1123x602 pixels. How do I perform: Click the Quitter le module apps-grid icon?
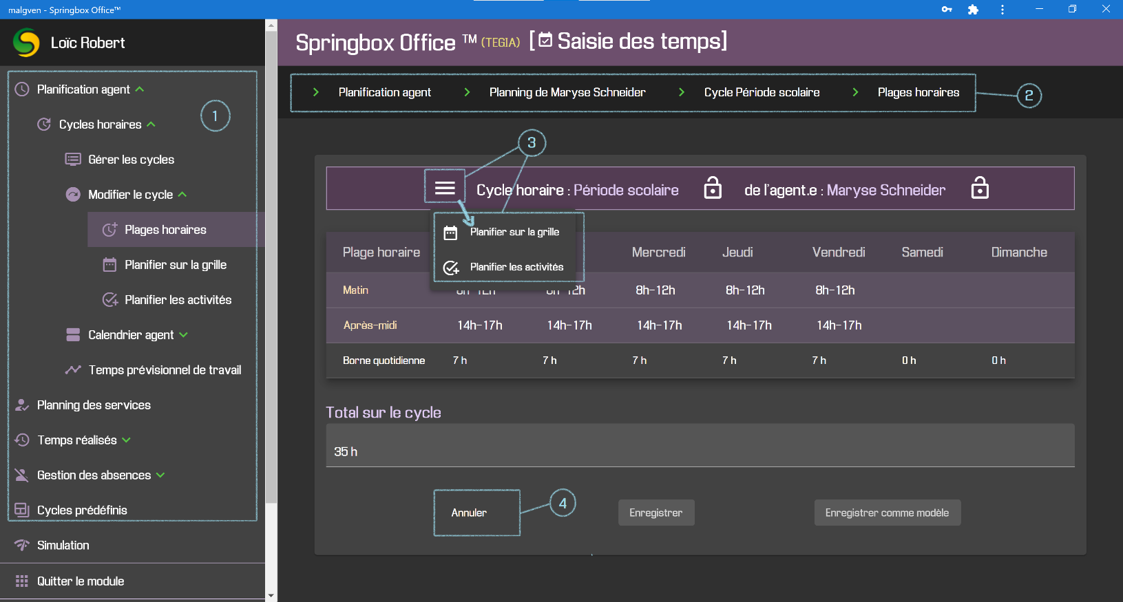point(22,581)
